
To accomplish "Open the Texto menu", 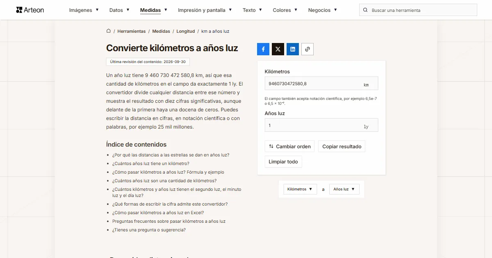I will pos(253,10).
